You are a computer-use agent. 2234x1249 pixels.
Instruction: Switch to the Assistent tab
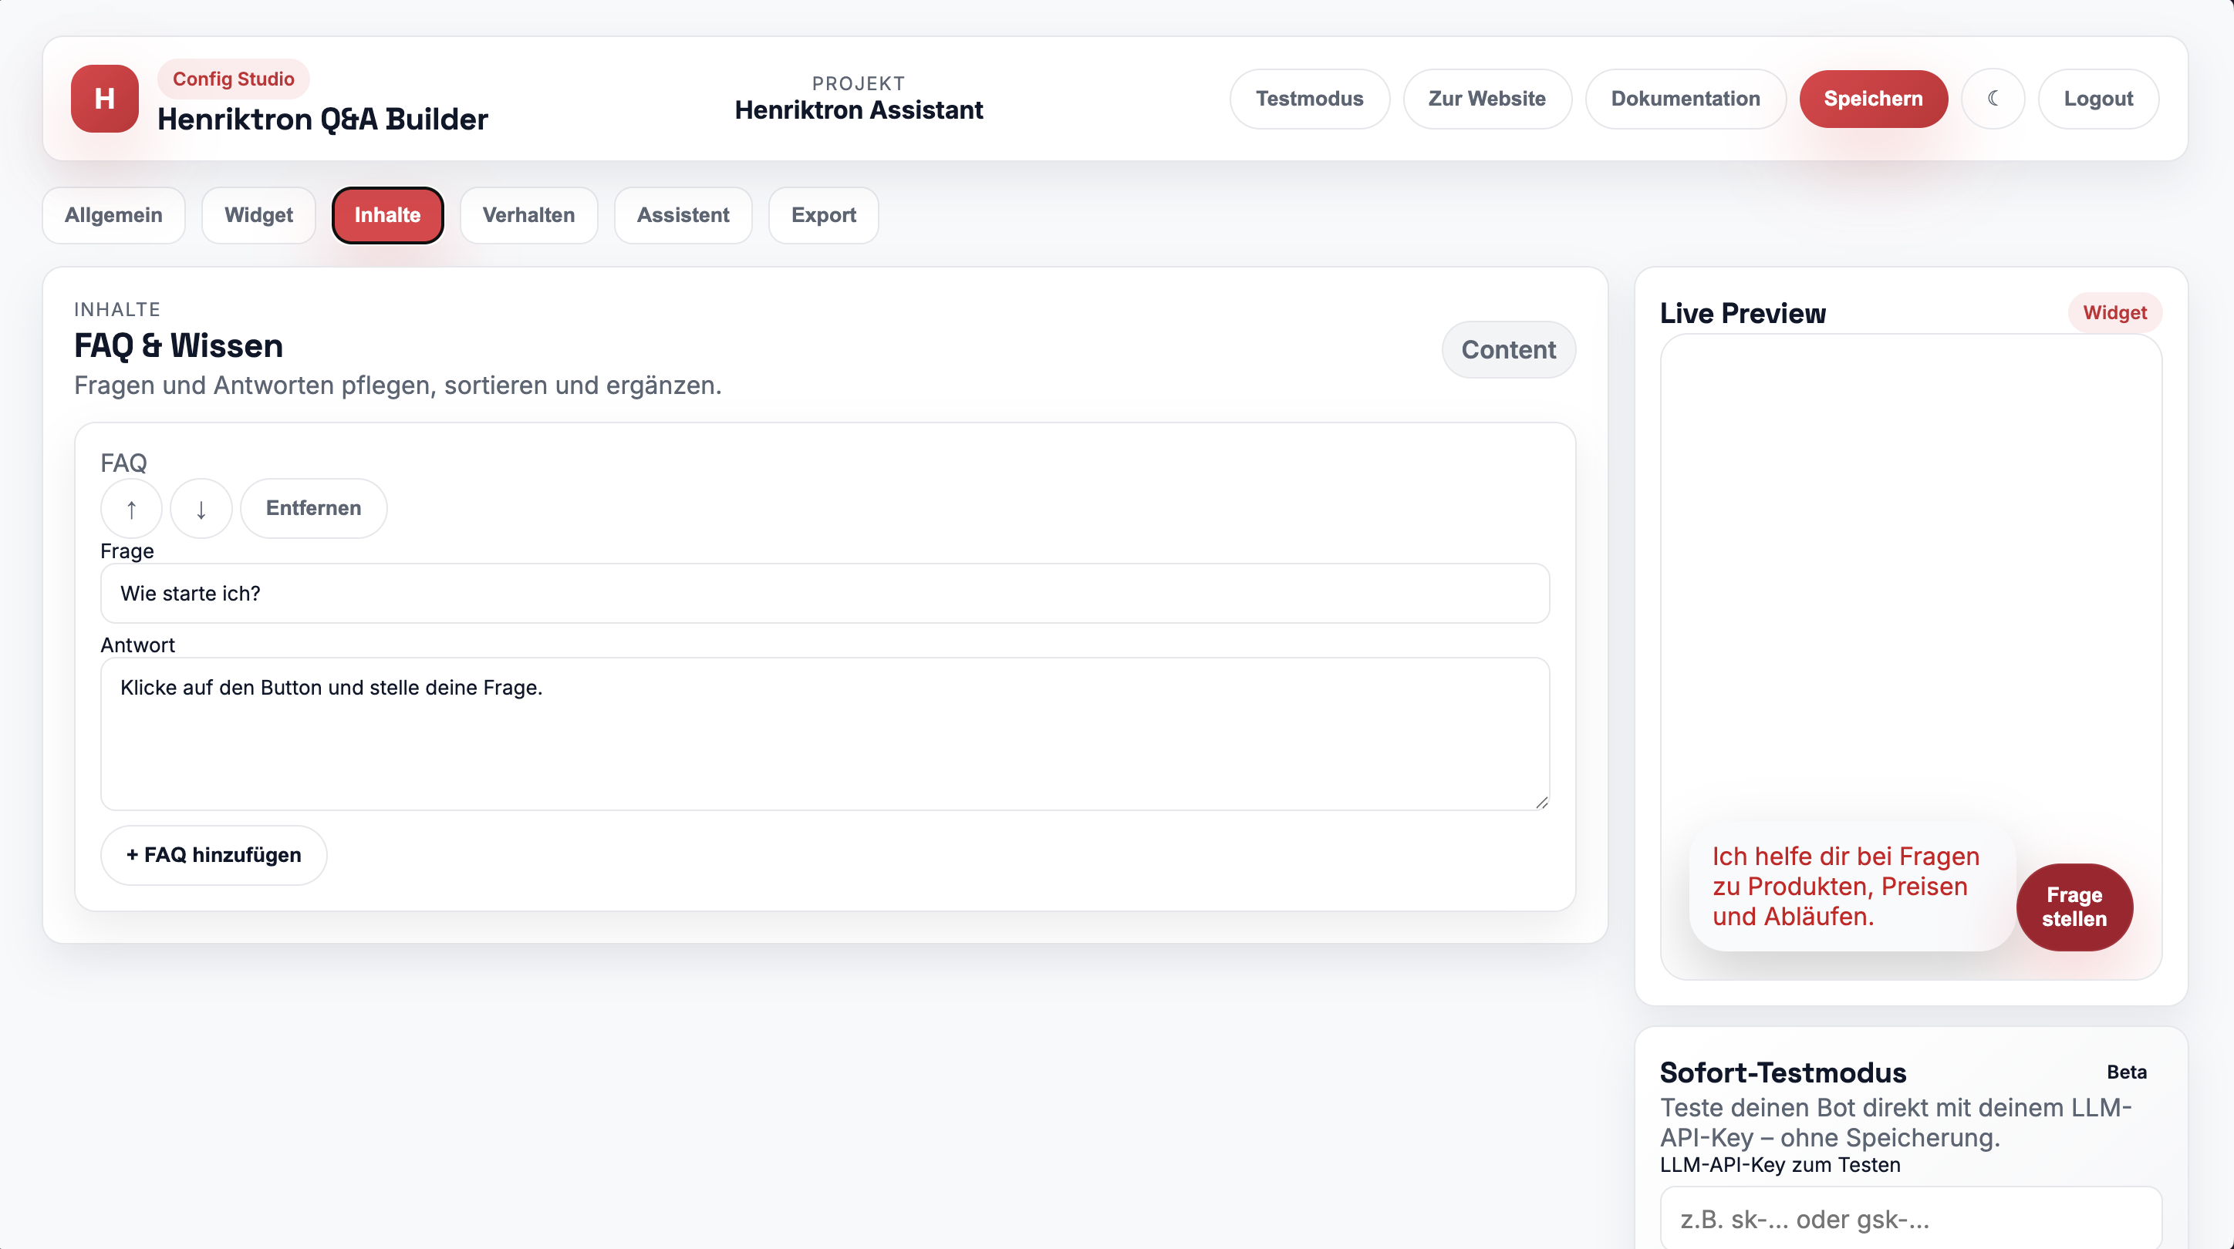tap(683, 215)
